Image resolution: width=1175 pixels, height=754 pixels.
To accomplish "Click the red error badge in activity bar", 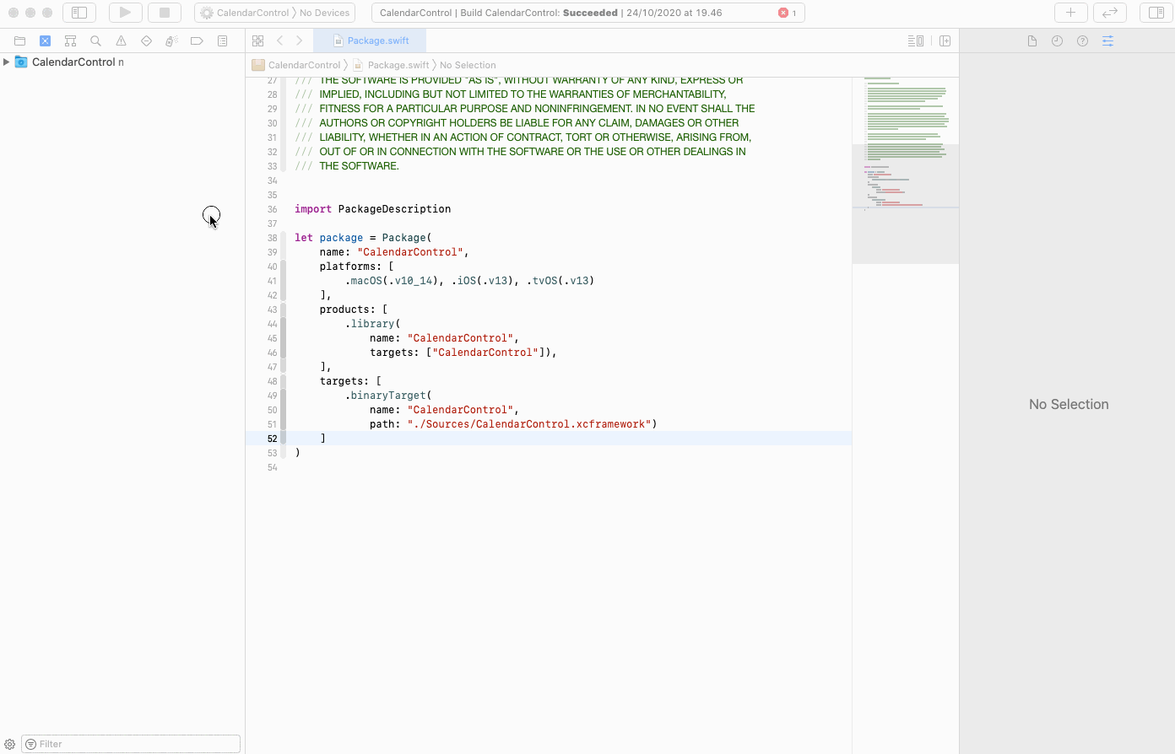I will [x=788, y=13].
